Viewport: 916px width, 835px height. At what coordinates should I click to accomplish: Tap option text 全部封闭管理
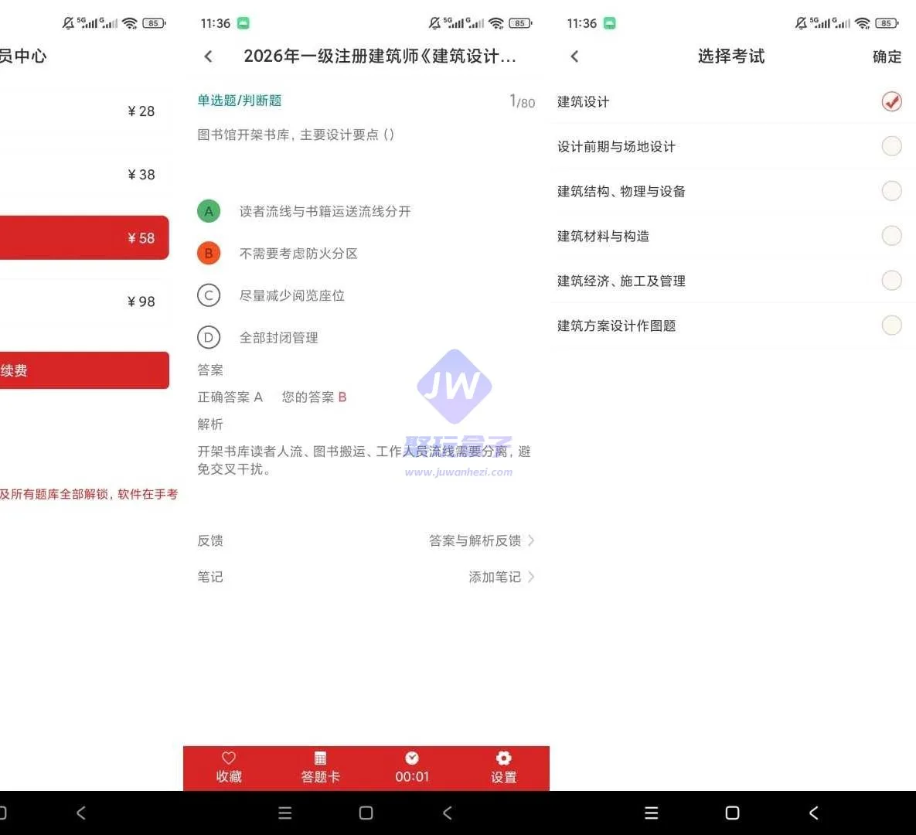pyautogui.click(x=278, y=337)
